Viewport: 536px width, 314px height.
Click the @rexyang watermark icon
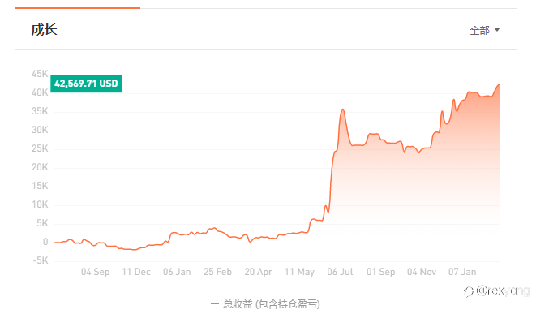(469, 291)
